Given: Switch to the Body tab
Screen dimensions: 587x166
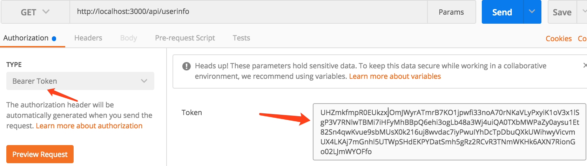Looking at the screenshot, I should (x=128, y=38).
